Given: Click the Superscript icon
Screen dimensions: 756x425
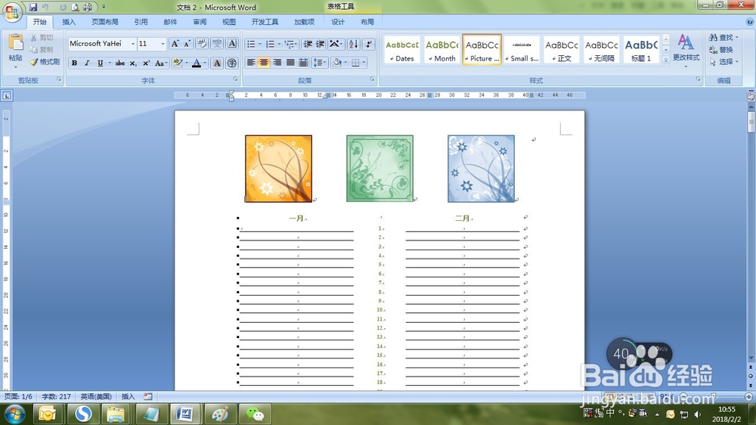Looking at the screenshot, I should tap(146, 64).
